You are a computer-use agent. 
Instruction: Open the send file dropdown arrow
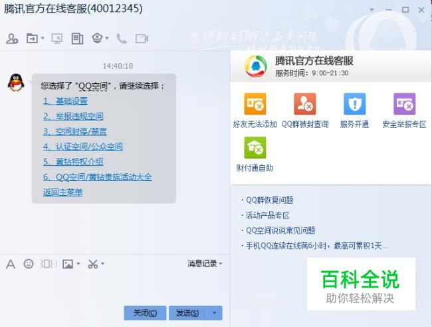[43, 38]
